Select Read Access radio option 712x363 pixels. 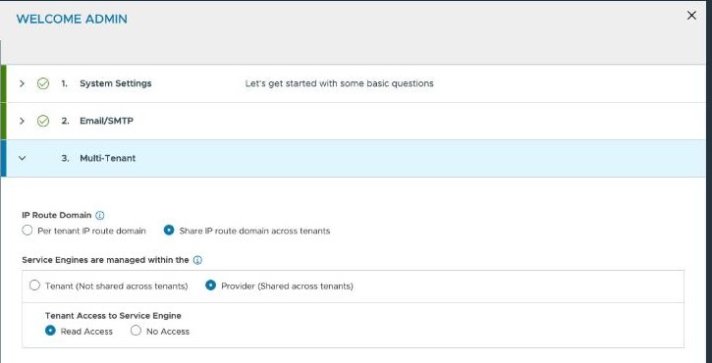50,331
